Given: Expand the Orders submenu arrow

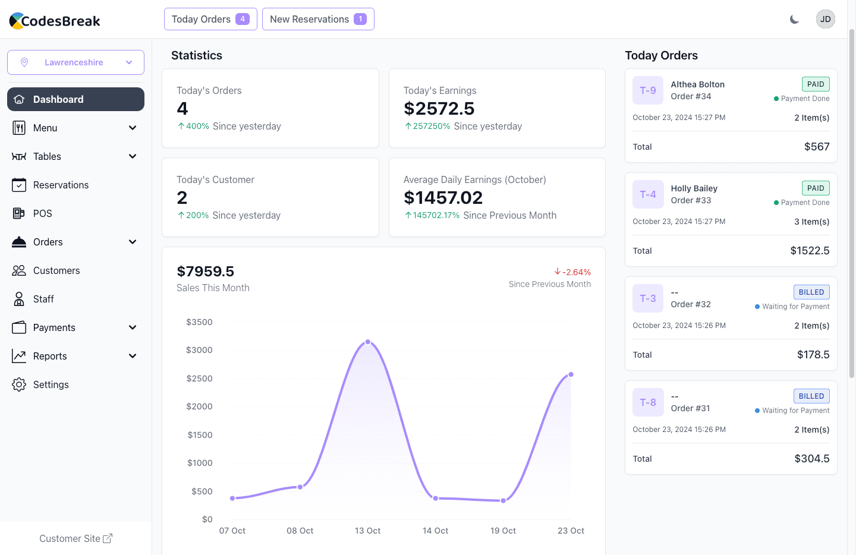Looking at the screenshot, I should [x=133, y=242].
